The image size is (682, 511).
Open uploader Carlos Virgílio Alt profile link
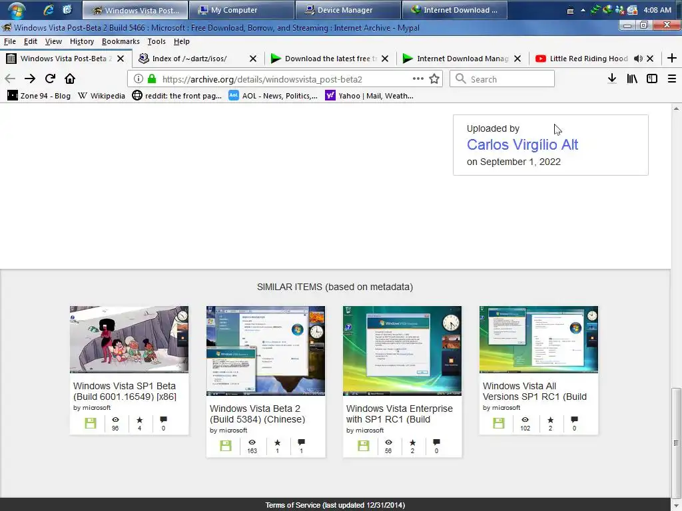pyautogui.click(x=522, y=144)
